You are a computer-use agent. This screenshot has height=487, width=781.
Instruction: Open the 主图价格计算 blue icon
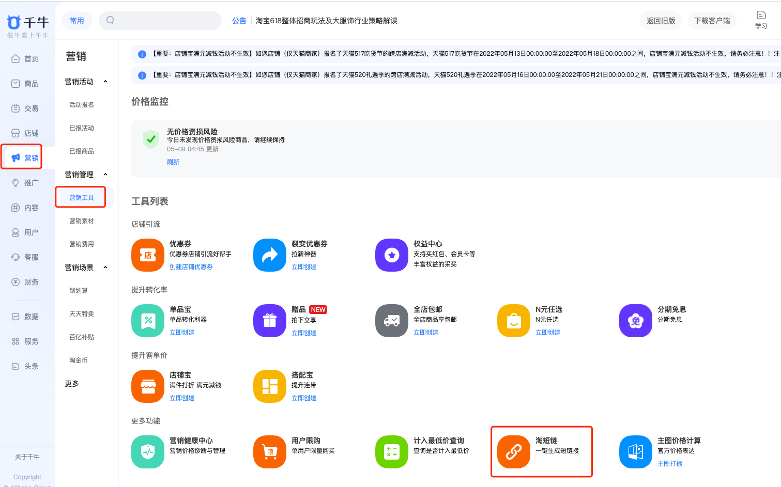coord(636,452)
